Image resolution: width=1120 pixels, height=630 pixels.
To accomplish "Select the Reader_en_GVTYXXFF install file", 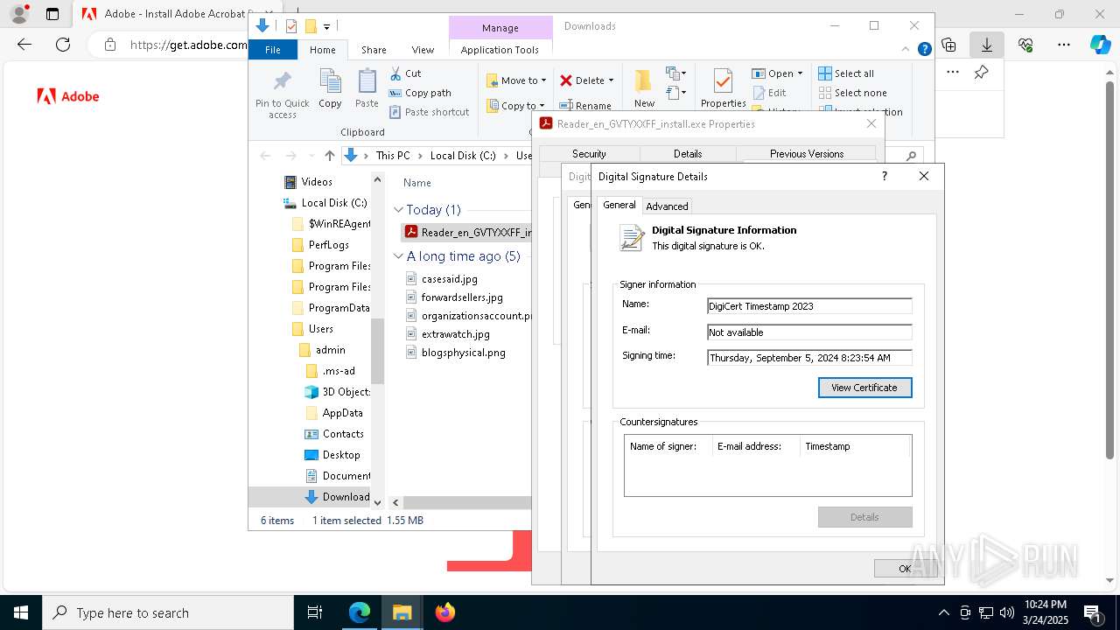I will click(x=466, y=233).
